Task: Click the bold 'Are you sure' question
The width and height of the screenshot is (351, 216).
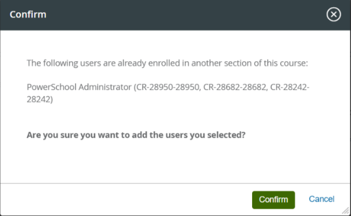Action: pos(136,135)
